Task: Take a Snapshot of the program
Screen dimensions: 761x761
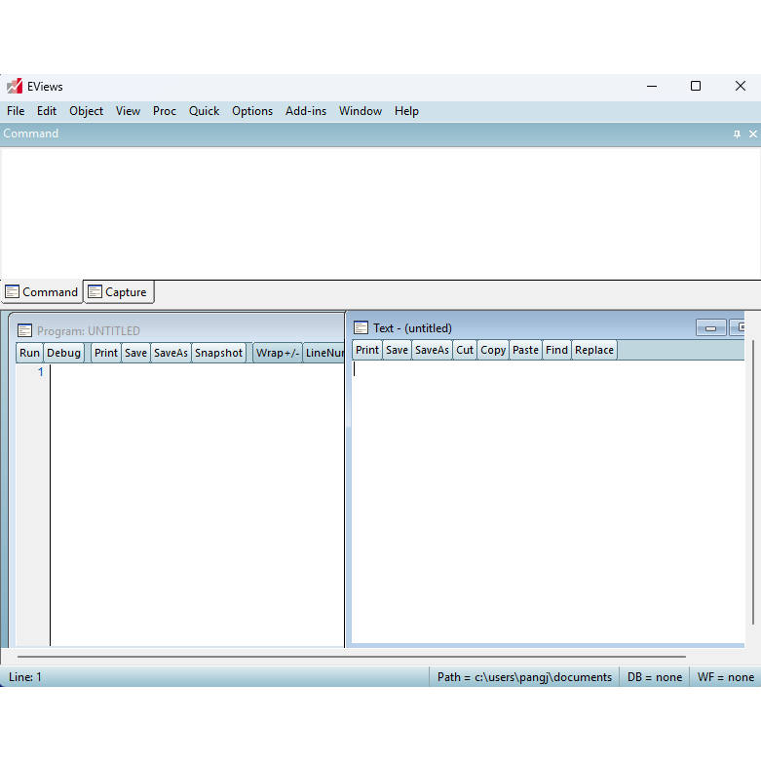Action: pos(218,353)
